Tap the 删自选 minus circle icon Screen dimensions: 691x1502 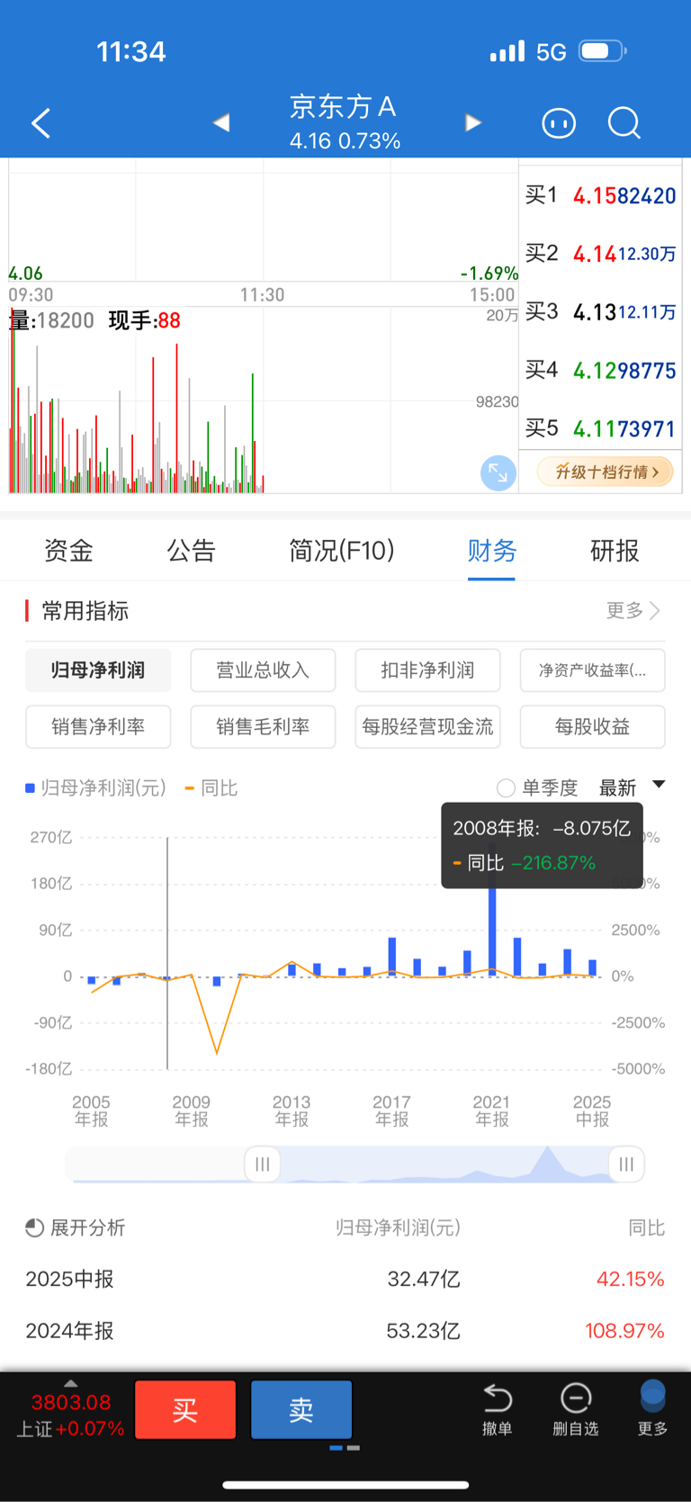pyautogui.click(x=576, y=1399)
